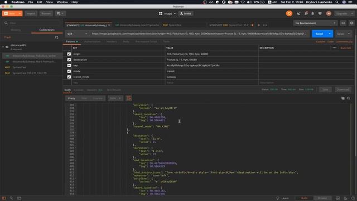The width and height of the screenshot is (357, 201).
Task: Switch to Browse mode toggle
Action: pyautogui.click(x=322, y=198)
